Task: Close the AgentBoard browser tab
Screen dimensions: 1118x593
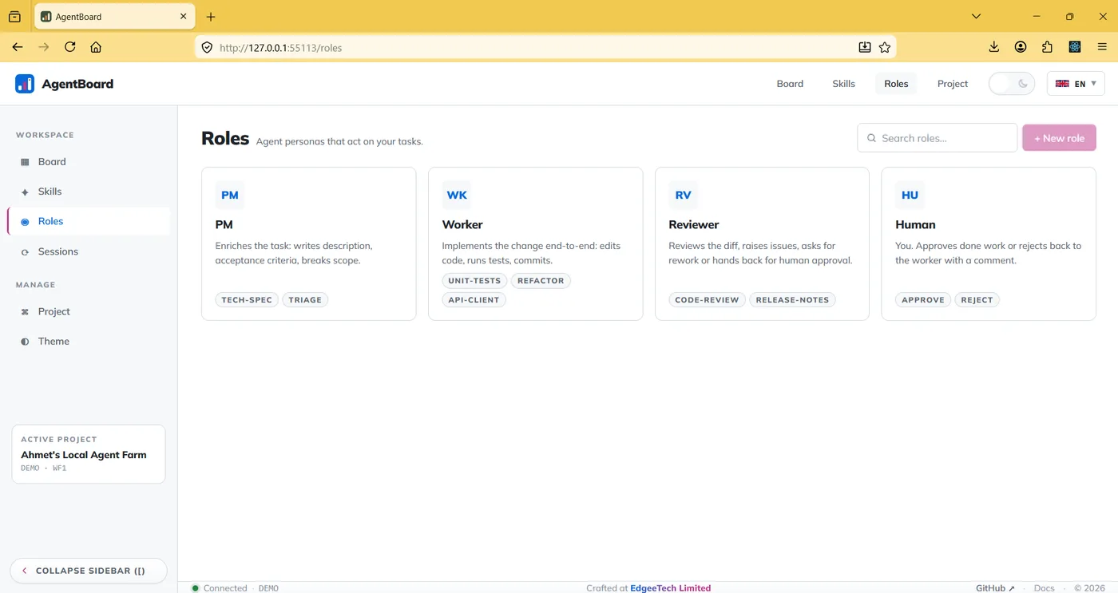Action: tap(184, 16)
